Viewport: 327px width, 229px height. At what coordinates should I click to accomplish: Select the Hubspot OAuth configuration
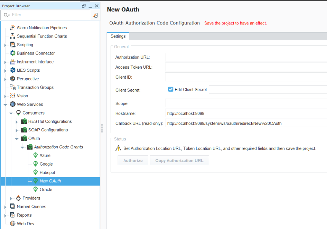point(47,172)
